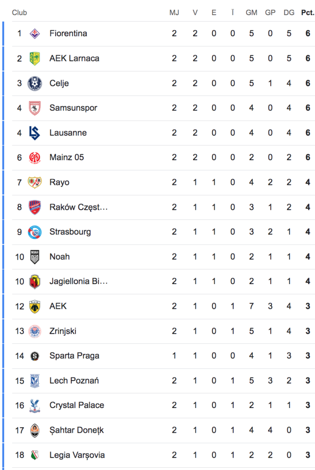
Task: Click the Club column header
Action: (19, 12)
